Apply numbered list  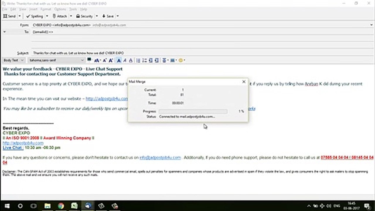(x=144, y=60)
